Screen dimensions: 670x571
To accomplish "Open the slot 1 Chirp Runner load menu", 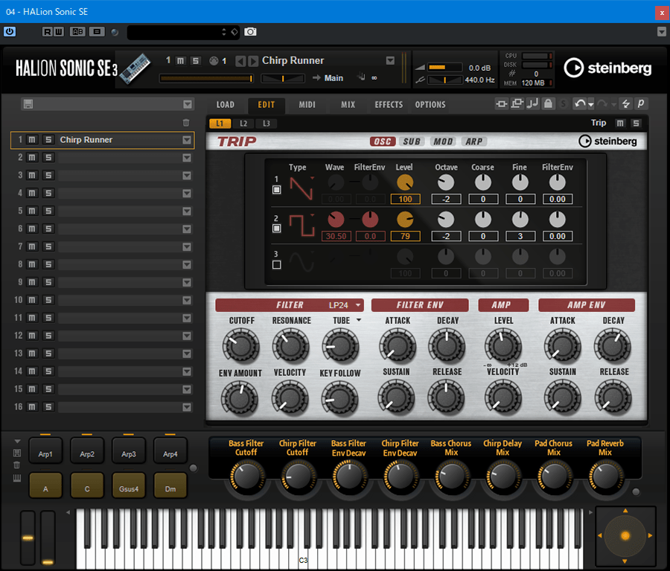I will click(187, 140).
